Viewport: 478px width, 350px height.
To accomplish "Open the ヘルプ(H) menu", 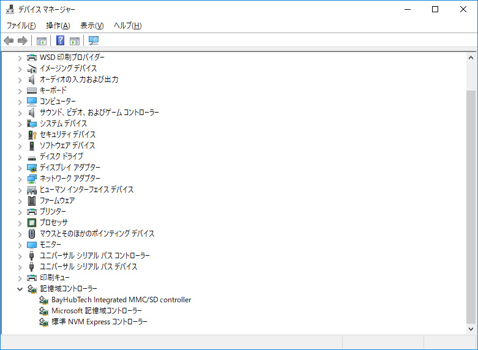I will 127,26.
